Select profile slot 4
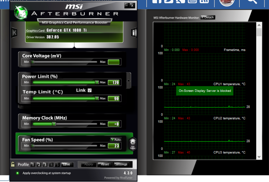 pos(51,164)
